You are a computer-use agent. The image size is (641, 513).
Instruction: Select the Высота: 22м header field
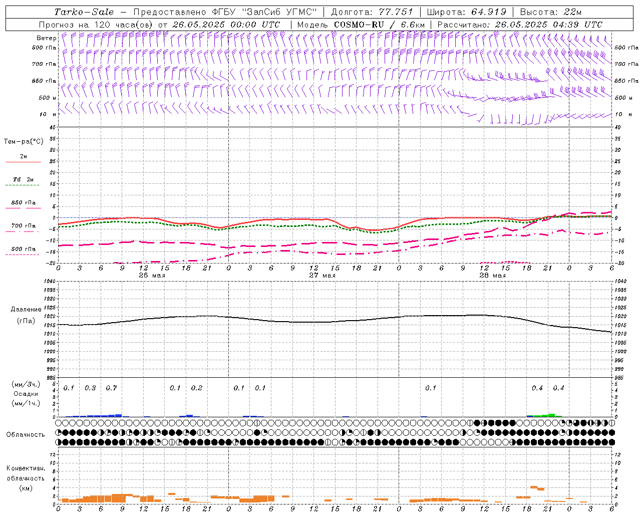[x=551, y=12]
